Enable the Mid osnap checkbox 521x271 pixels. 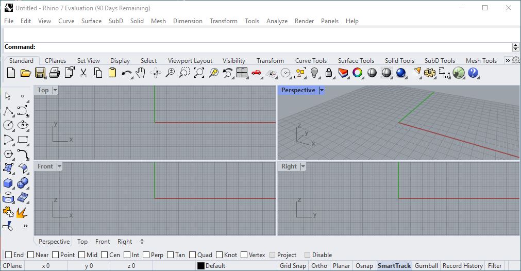point(82,255)
